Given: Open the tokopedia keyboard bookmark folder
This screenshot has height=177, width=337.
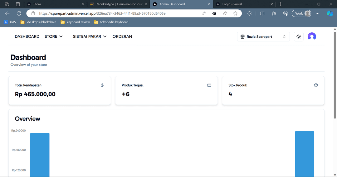Looking at the screenshot, I should (x=111, y=22).
